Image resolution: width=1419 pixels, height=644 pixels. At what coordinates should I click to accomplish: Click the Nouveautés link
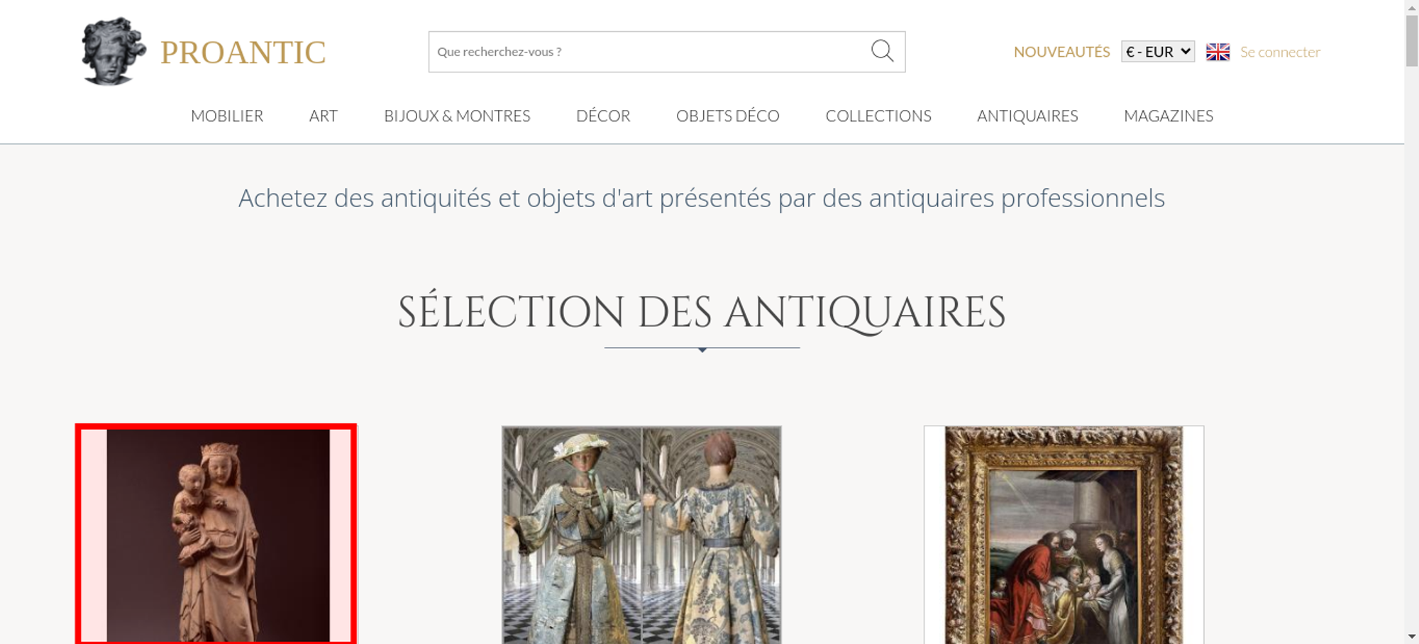pos(1061,52)
